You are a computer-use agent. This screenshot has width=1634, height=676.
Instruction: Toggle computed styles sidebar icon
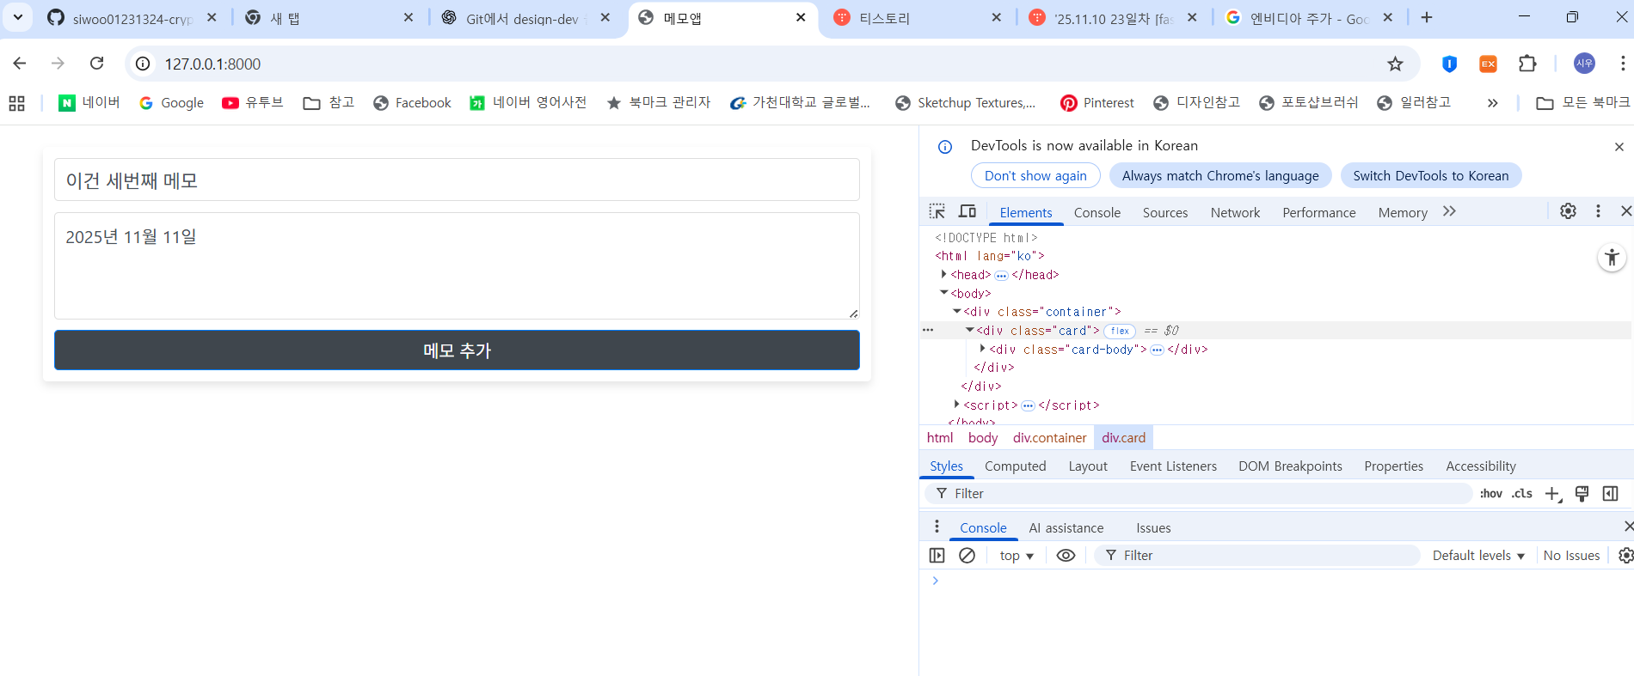(1611, 493)
